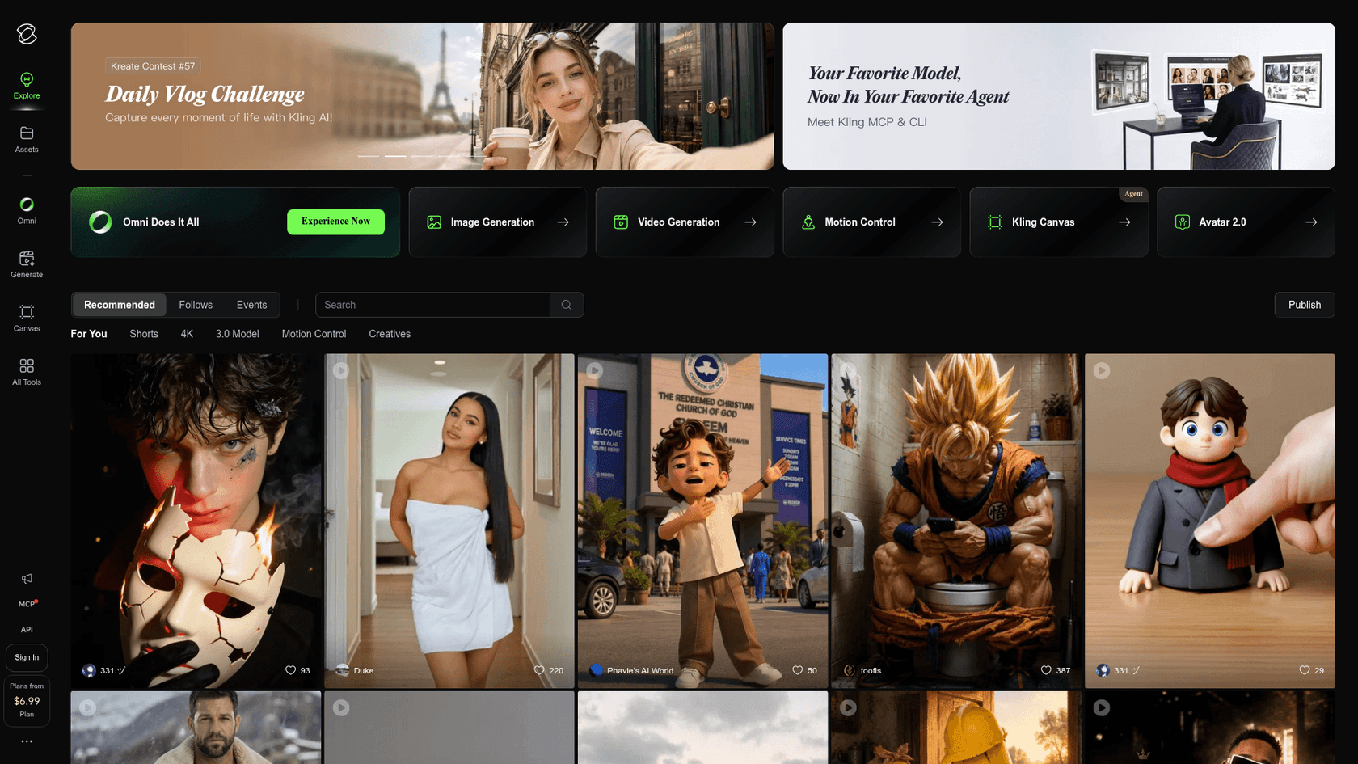This screenshot has width=1358, height=764.
Task: Click the Kling Canvas frame icon
Action: pos(995,222)
